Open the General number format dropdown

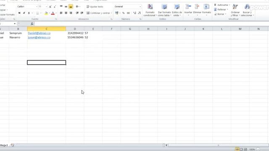(140, 7)
